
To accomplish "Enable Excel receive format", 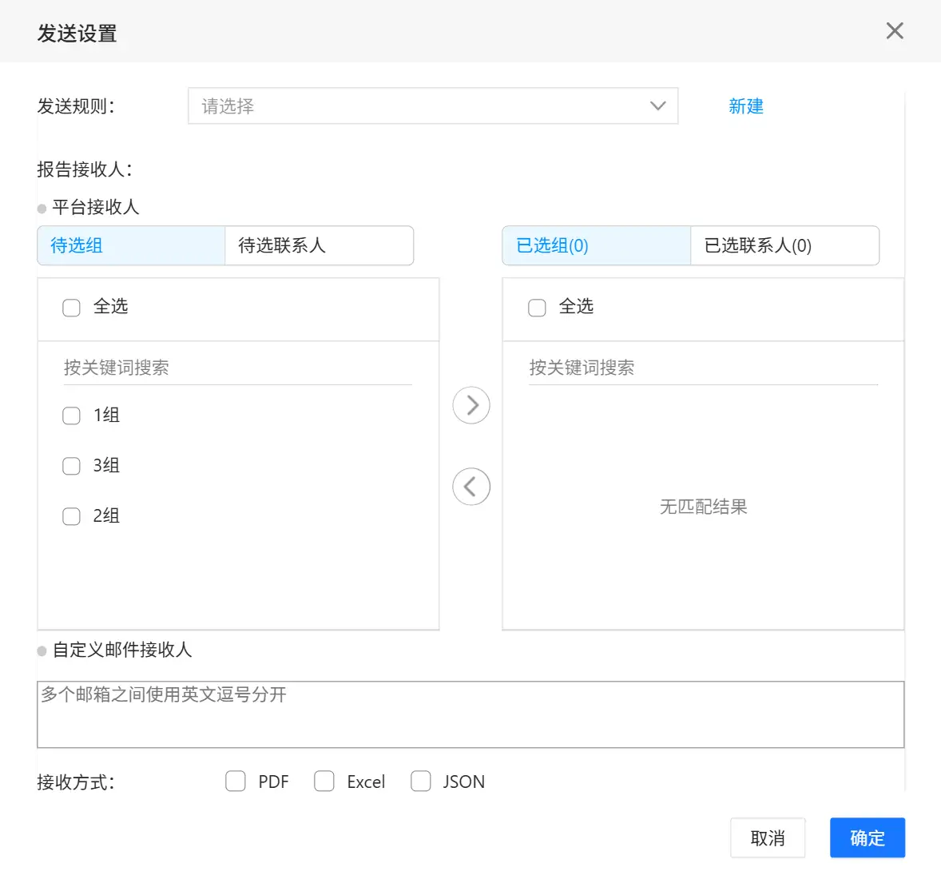I will pos(324,781).
